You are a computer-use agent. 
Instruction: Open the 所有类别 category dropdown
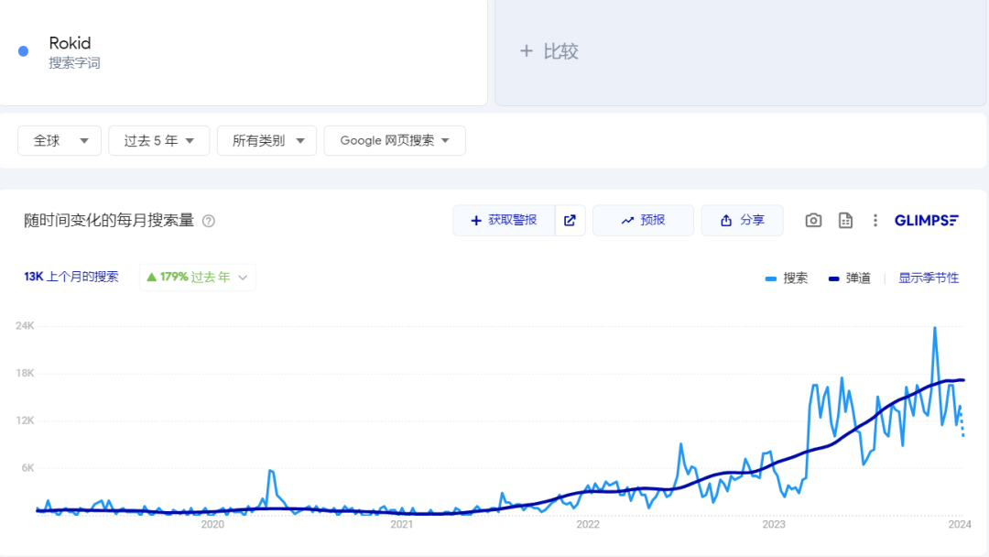[266, 141]
